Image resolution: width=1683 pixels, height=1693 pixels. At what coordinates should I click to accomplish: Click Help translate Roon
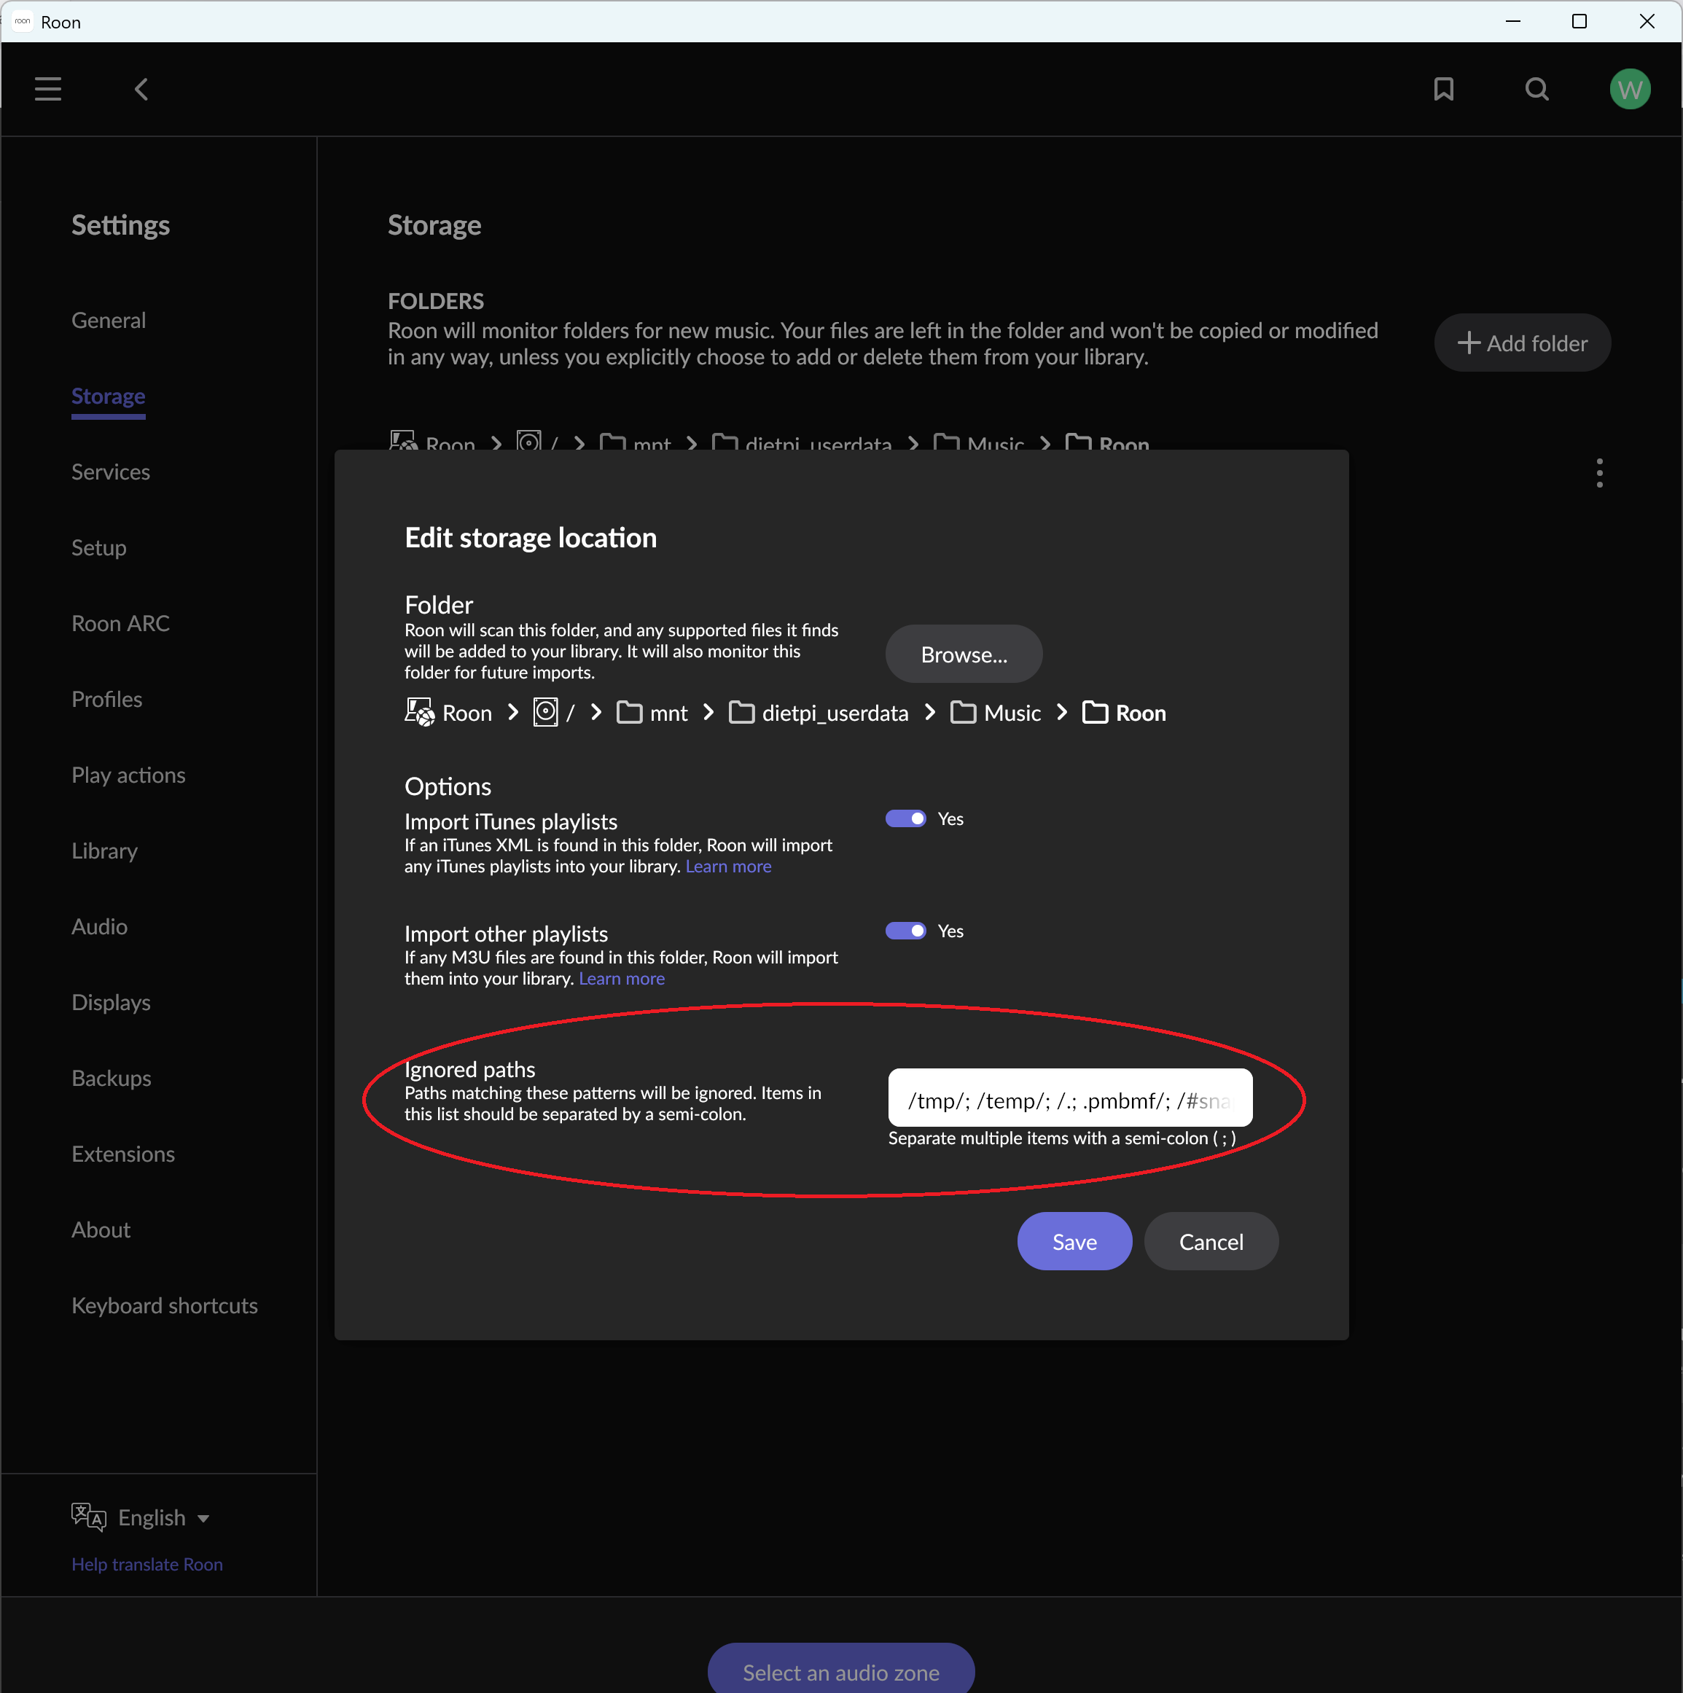click(x=147, y=1563)
